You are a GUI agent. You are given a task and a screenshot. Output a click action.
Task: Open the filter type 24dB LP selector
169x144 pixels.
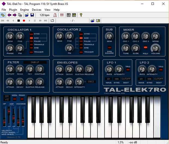click(x=35, y=62)
